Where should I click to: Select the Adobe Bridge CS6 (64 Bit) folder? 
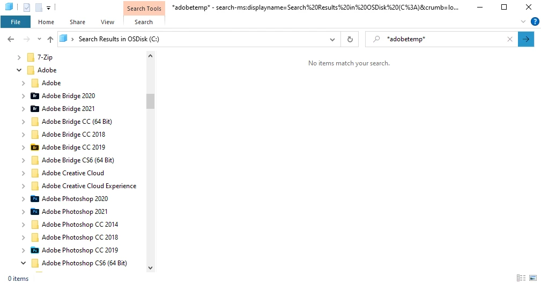78,160
